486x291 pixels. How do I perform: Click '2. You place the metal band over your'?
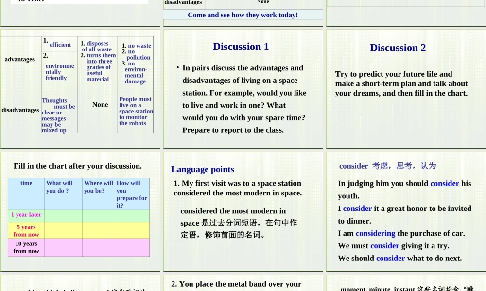click(x=236, y=284)
